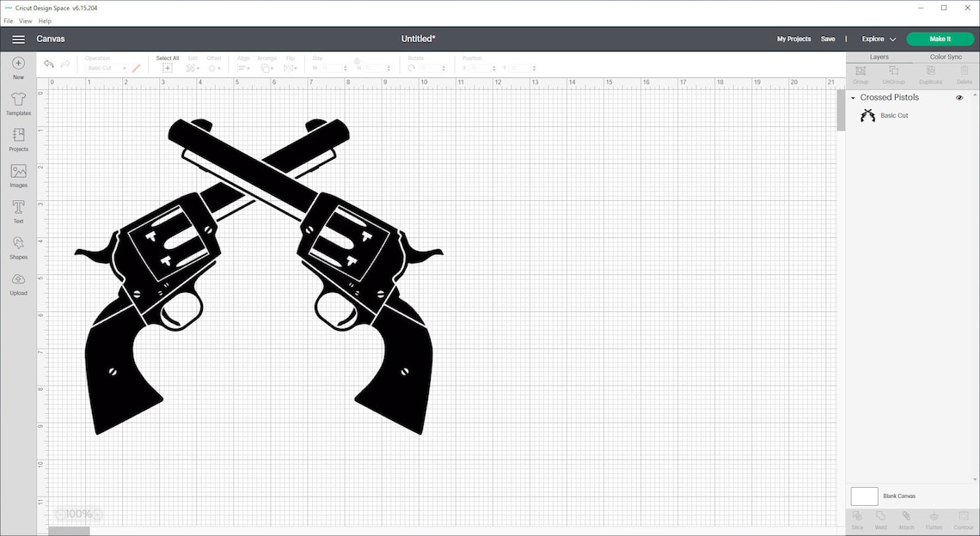The width and height of the screenshot is (980, 536).
Task: Click the Blank Canvas color swatch
Action: point(865,496)
